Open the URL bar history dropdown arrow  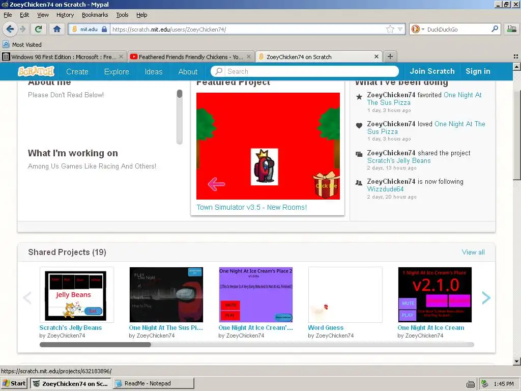[x=400, y=29]
